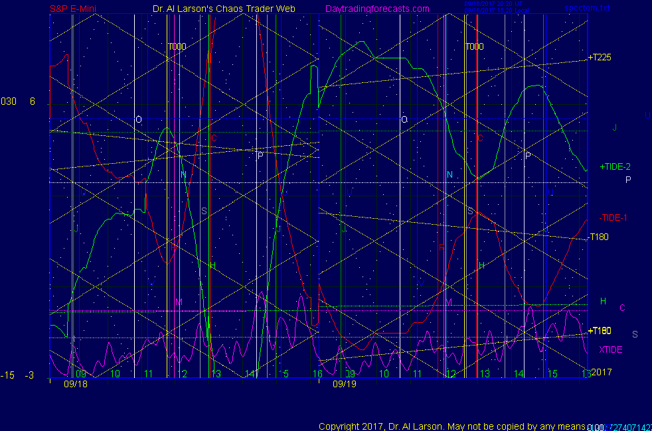Click the white O marker in 09/19 session
This screenshot has height=431, width=652.
click(x=404, y=120)
